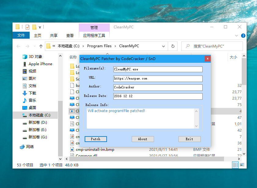Expand the address bar history dropdown
The height and width of the screenshot is (188, 257).
tap(163, 46)
